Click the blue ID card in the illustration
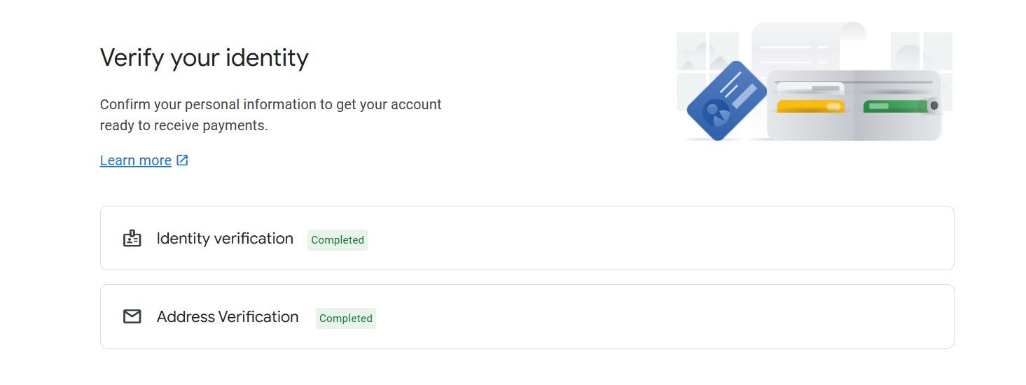The image size is (1026, 385). point(726,100)
